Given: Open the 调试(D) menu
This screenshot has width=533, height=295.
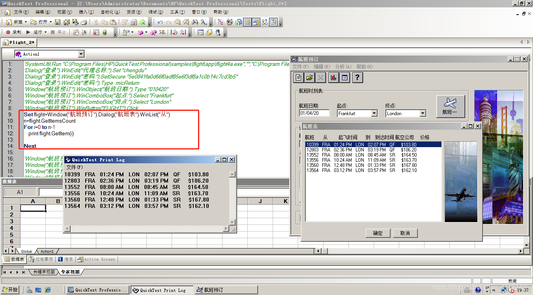Looking at the screenshot, I should click(x=155, y=12).
